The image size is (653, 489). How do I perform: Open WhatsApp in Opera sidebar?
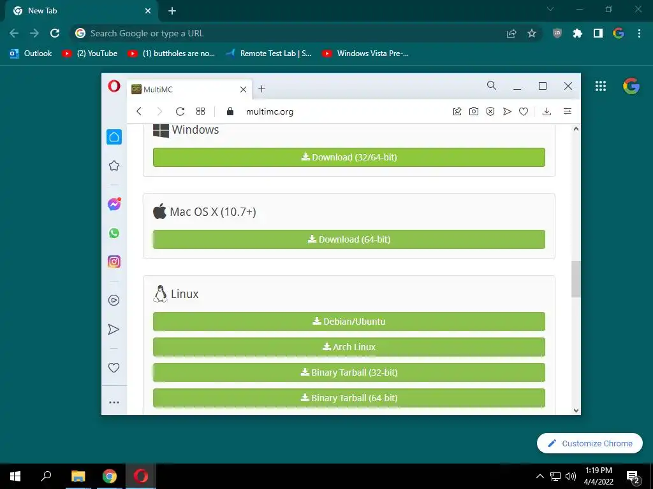[114, 233]
